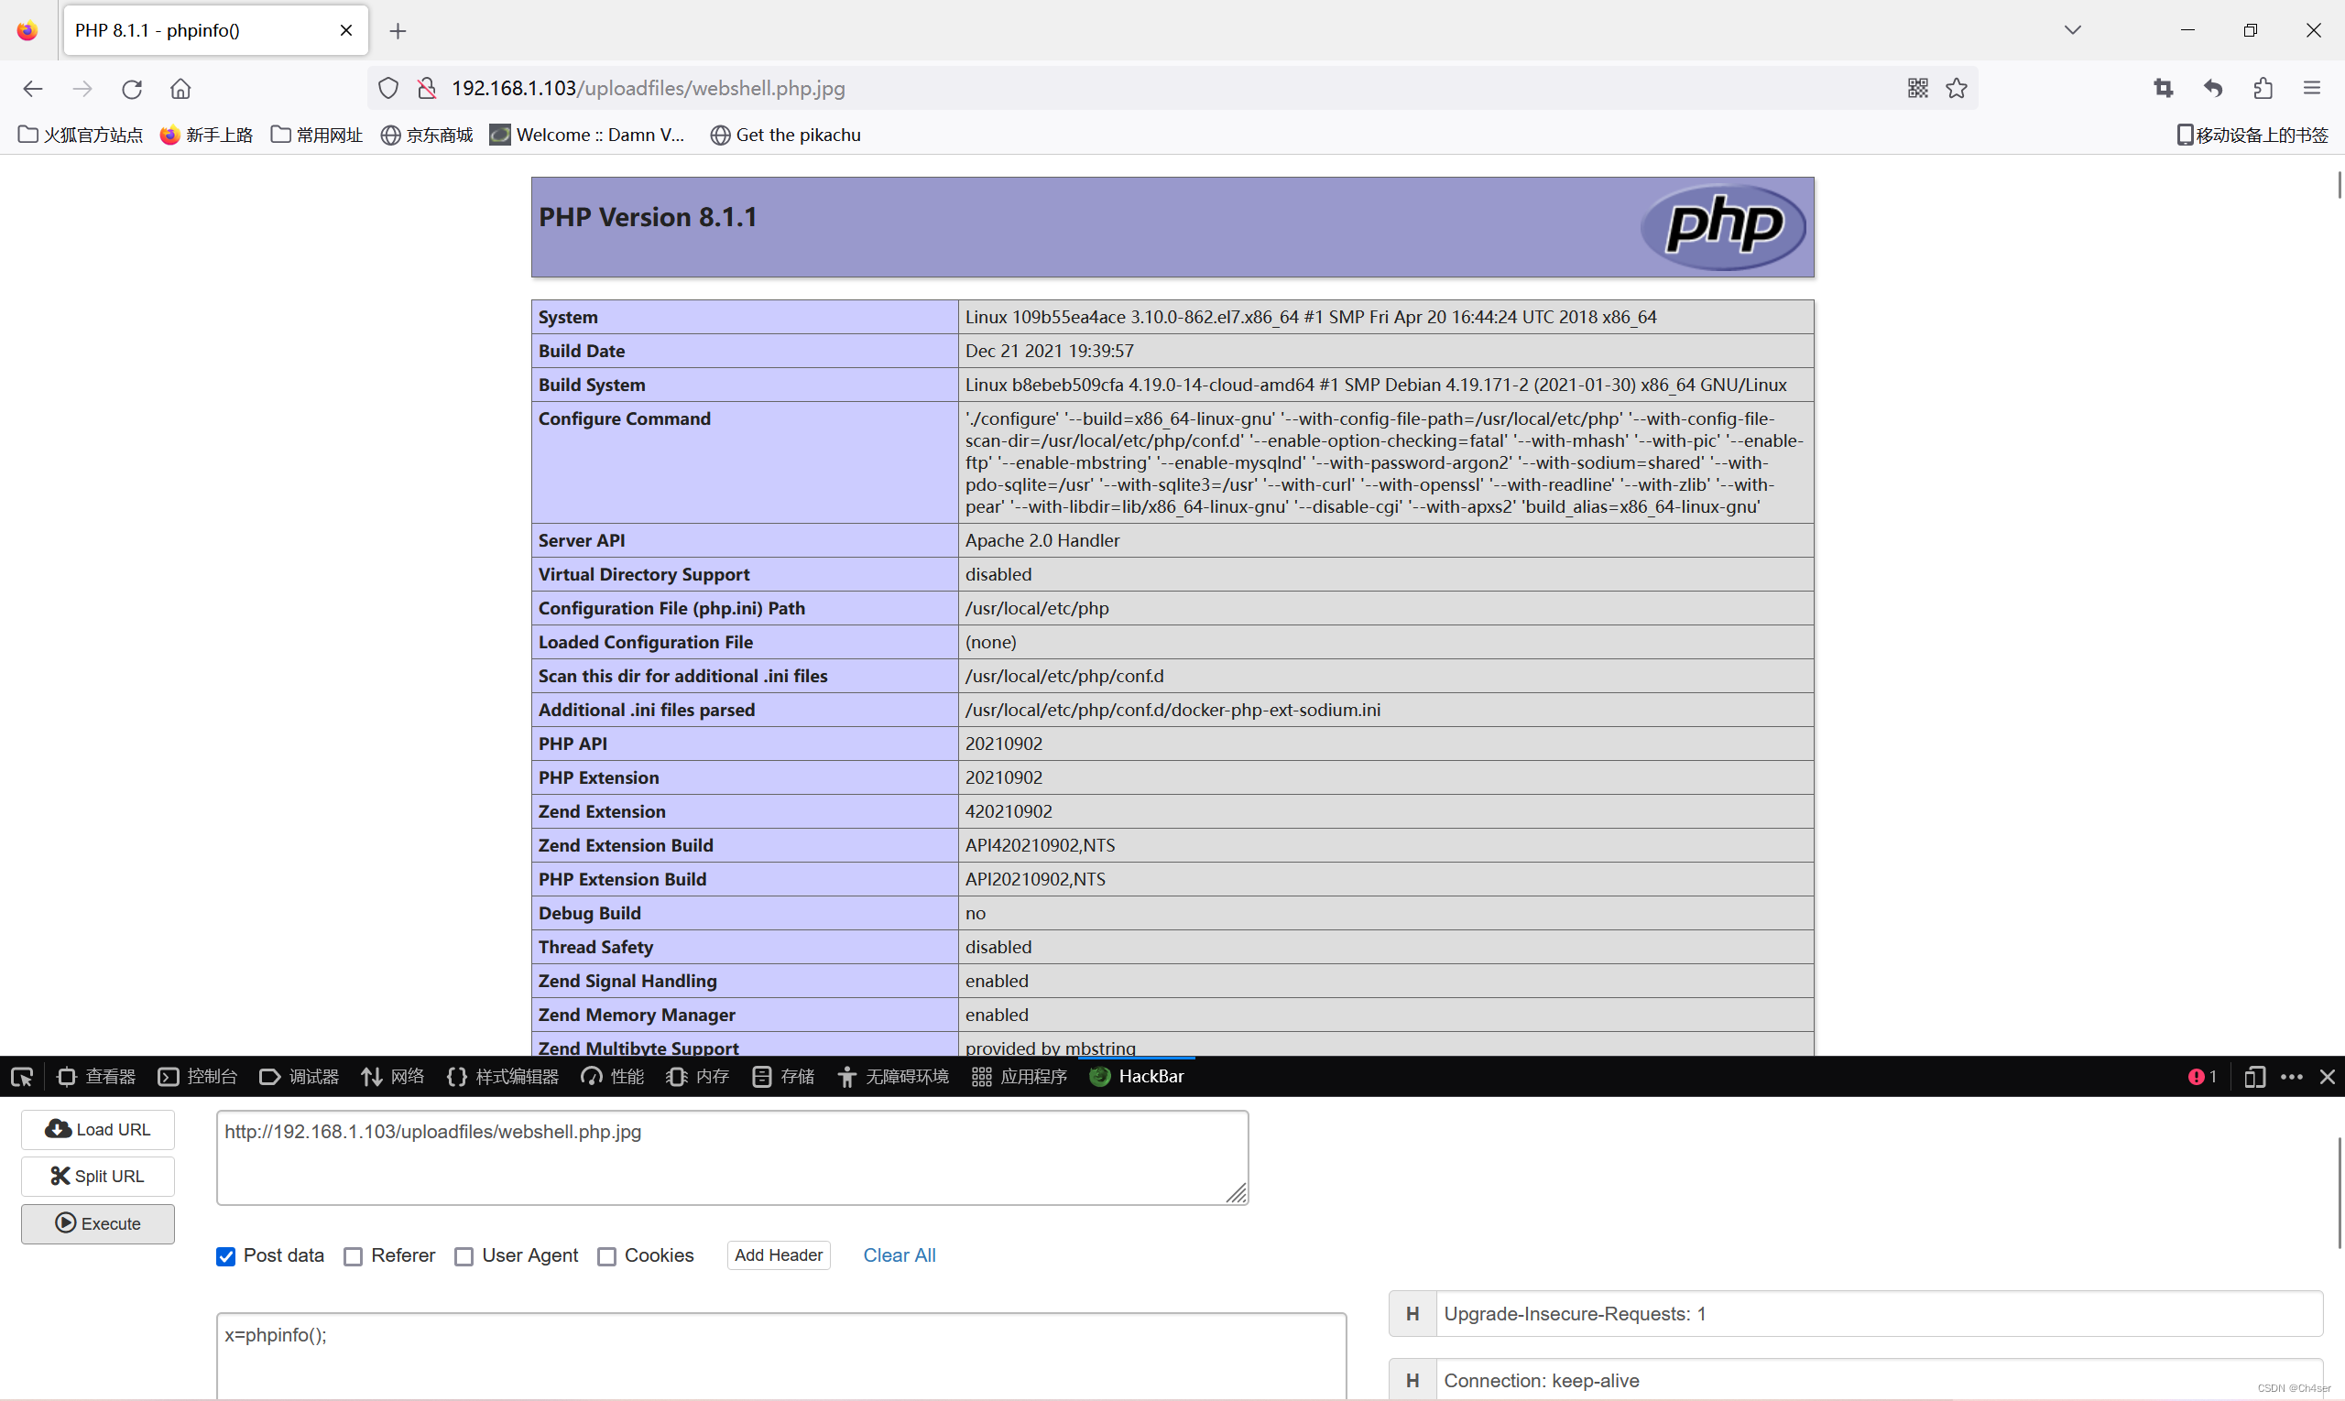Open the 存储 (Storage) devtools panel
The height and width of the screenshot is (1401, 2345).
click(782, 1076)
